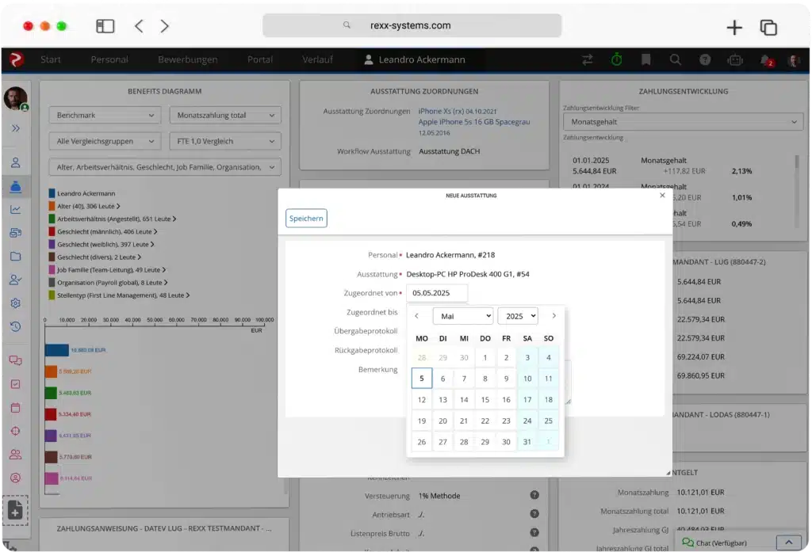The image size is (812, 556).
Task: Click the add document icon in sidebar
Action: click(15, 511)
